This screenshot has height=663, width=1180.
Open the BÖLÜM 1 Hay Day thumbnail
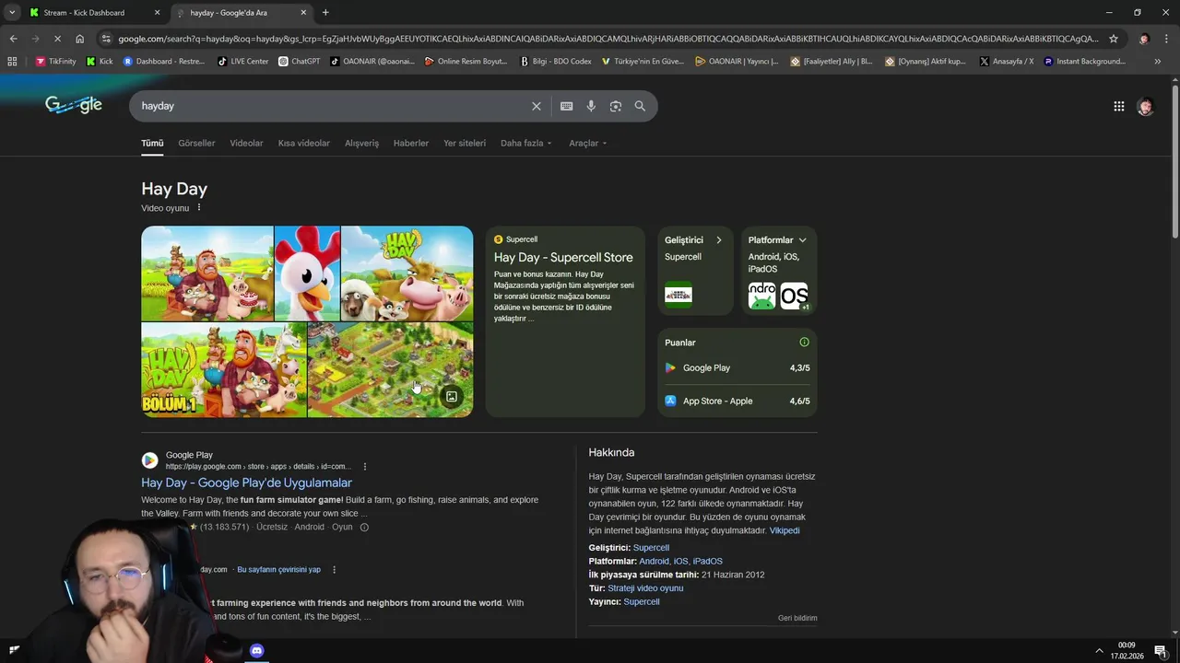click(223, 370)
